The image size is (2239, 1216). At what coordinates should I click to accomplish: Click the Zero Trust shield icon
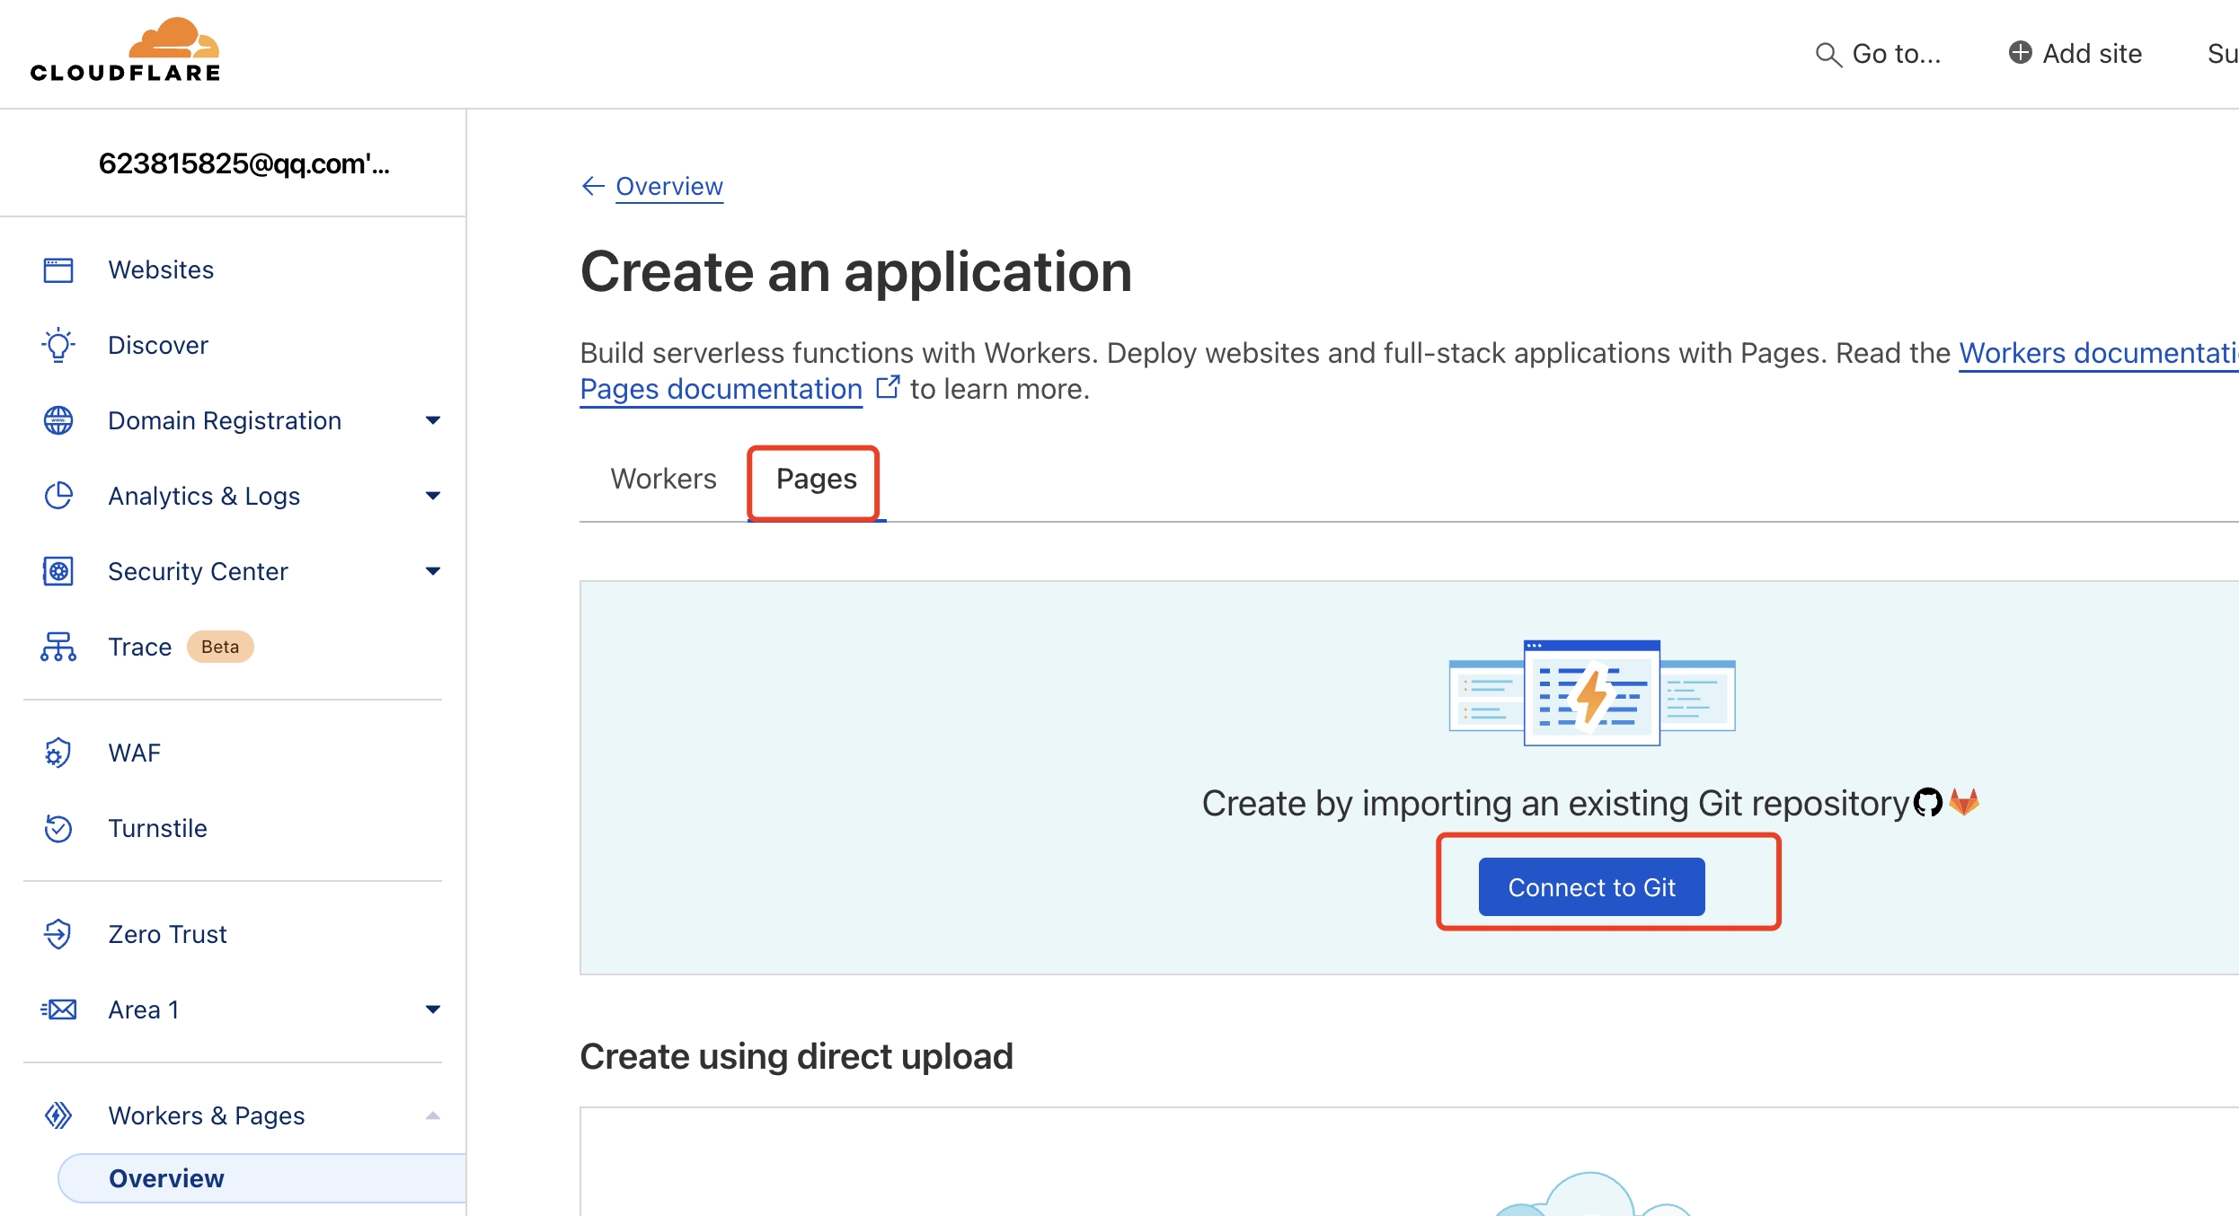coord(58,934)
